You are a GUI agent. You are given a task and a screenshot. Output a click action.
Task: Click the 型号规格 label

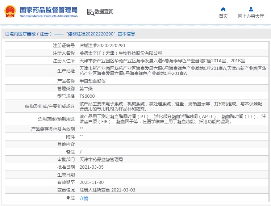click(x=66, y=96)
